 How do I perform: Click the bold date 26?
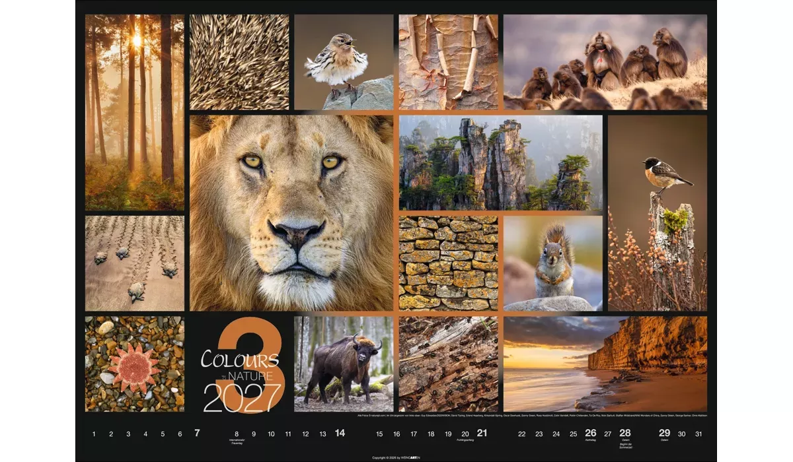point(591,434)
